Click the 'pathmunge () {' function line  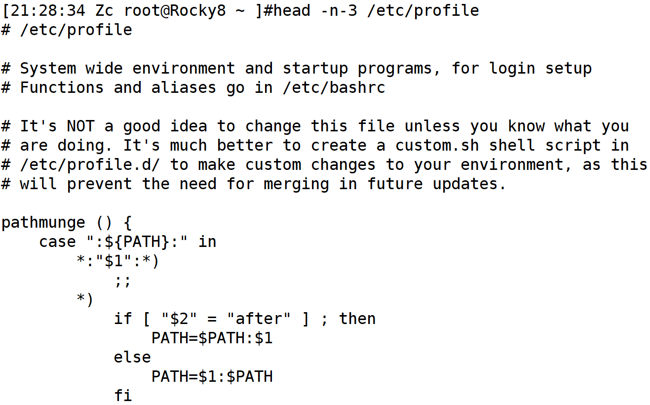pyautogui.click(x=67, y=222)
